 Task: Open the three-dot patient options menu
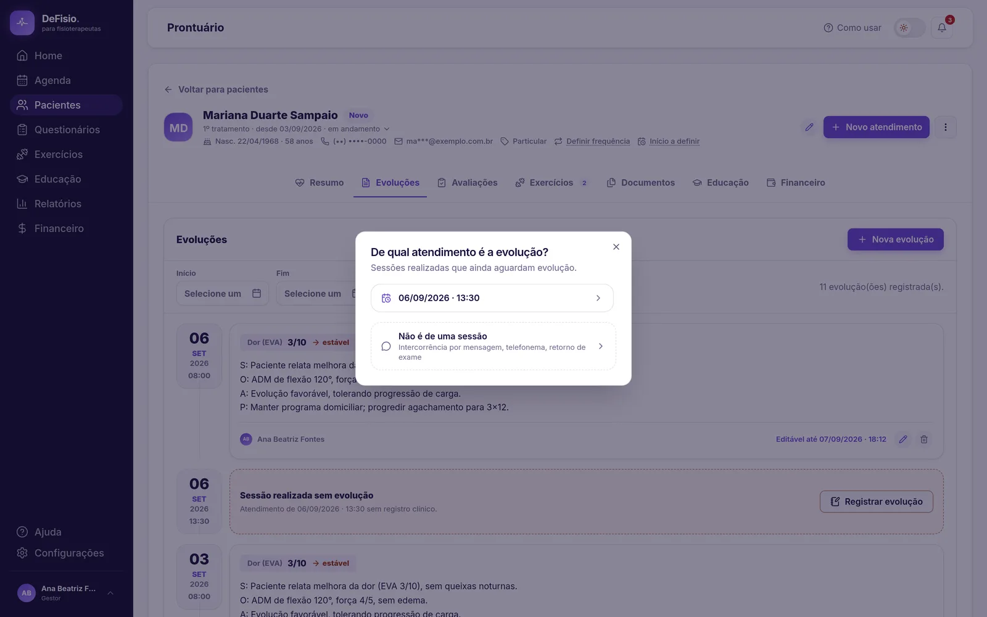[946, 127]
